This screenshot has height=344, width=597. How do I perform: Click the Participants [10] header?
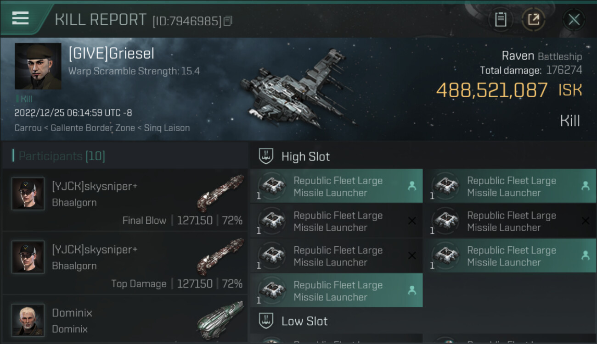pos(62,156)
